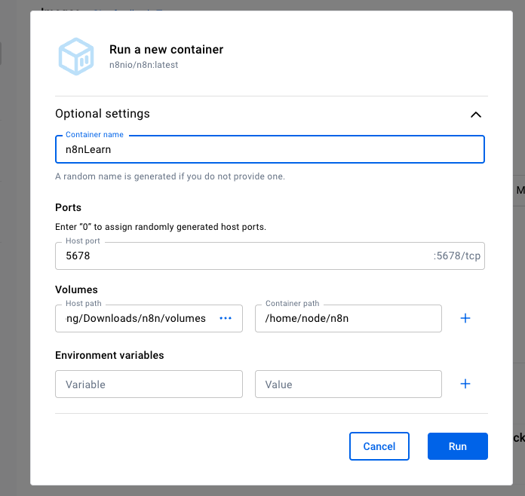Cancel the new container dialog

[379, 446]
